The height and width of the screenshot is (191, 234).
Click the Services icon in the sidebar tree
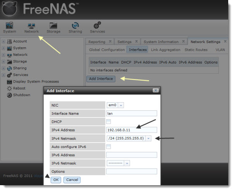tap(9, 75)
